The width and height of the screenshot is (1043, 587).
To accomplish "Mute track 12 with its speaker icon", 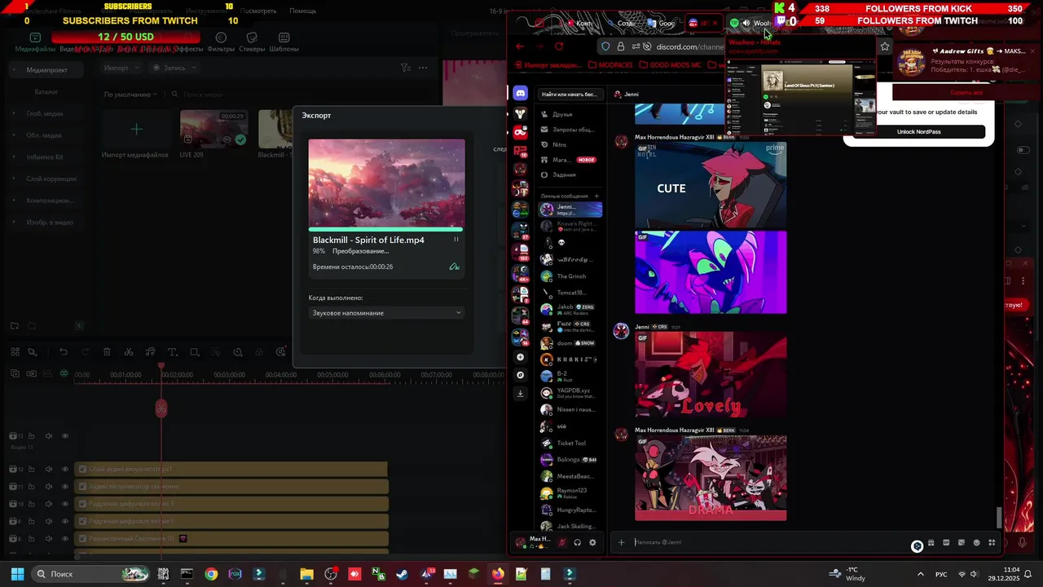I will point(48,470).
